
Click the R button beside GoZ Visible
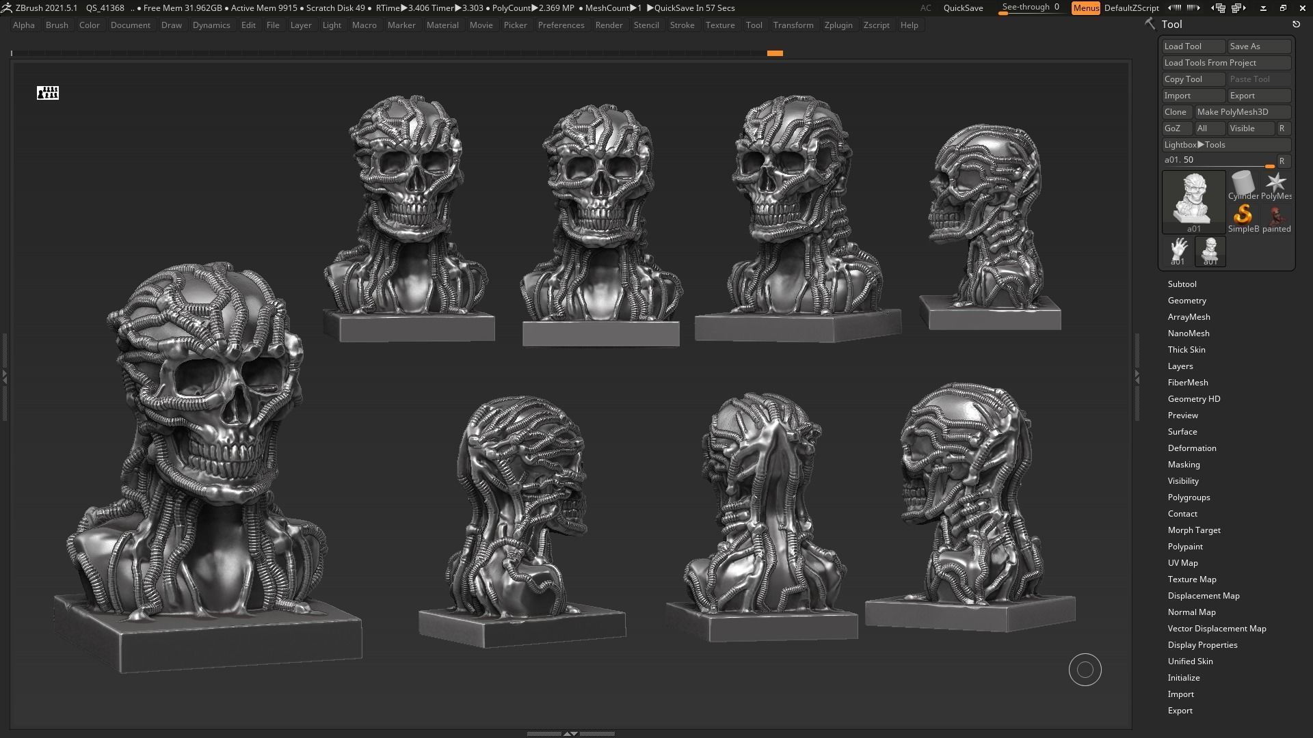click(x=1283, y=128)
